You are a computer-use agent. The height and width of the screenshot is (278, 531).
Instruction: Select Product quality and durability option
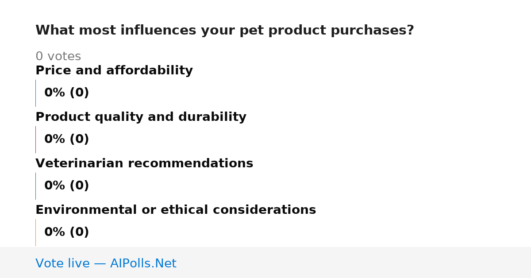[x=141, y=117]
